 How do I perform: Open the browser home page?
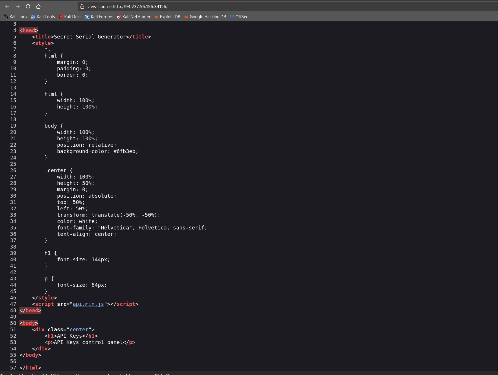(38, 6)
